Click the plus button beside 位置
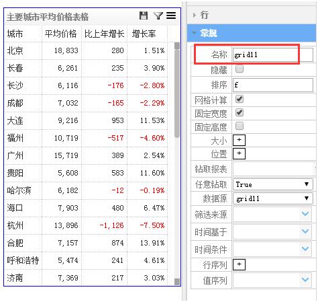318x302 pixels. pos(239,153)
